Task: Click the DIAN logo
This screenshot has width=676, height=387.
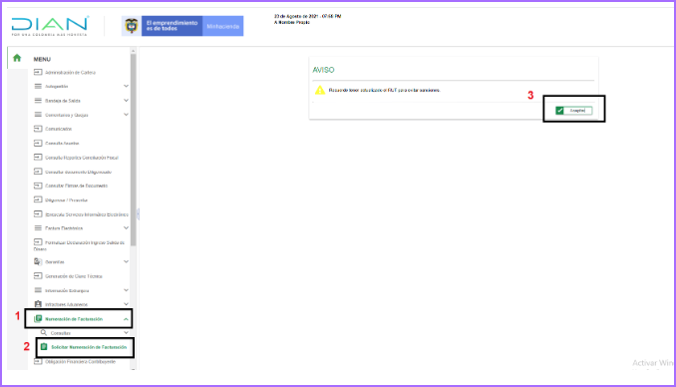Action: [x=50, y=26]
